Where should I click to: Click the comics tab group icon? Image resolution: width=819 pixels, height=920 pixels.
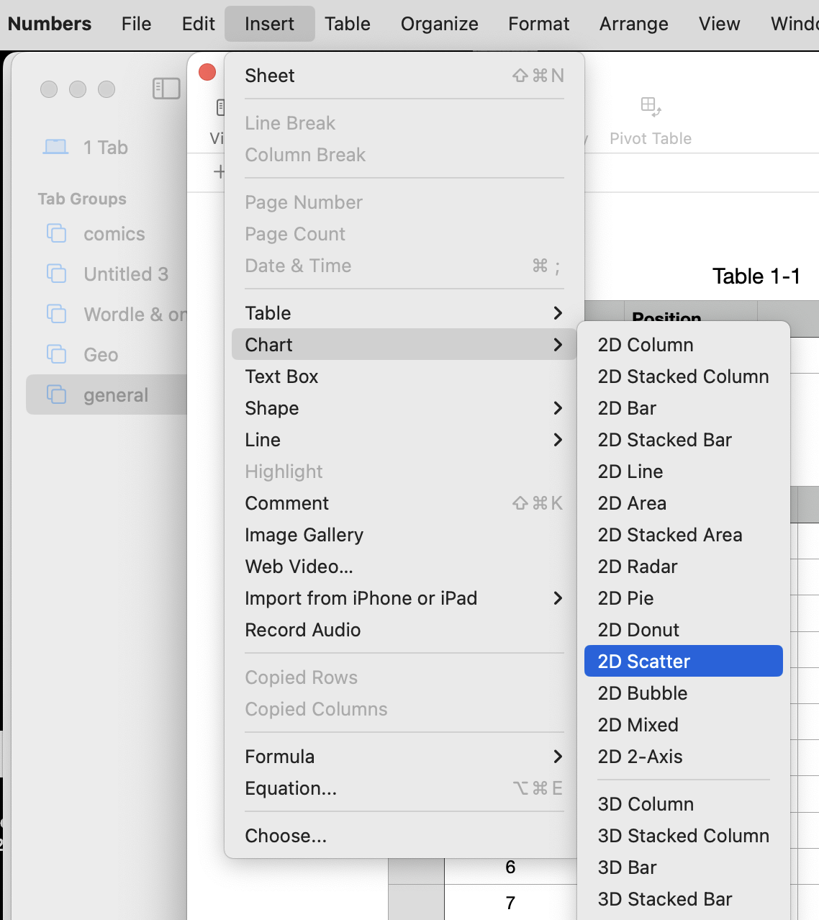(56, 233)
